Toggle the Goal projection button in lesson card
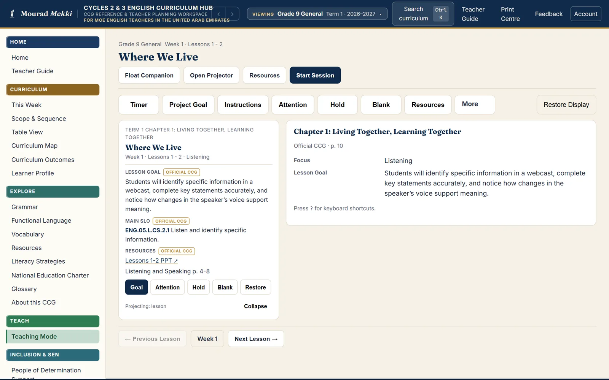The height and width of the screenshot is (380, 609). 137,287
